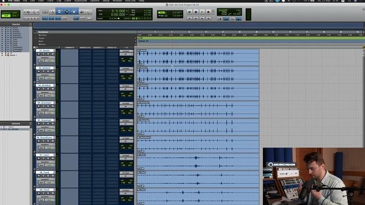Open the Tracks list pop-up menu icon
365x205 pixels.
pyautogui.click(x=30, y=24)
